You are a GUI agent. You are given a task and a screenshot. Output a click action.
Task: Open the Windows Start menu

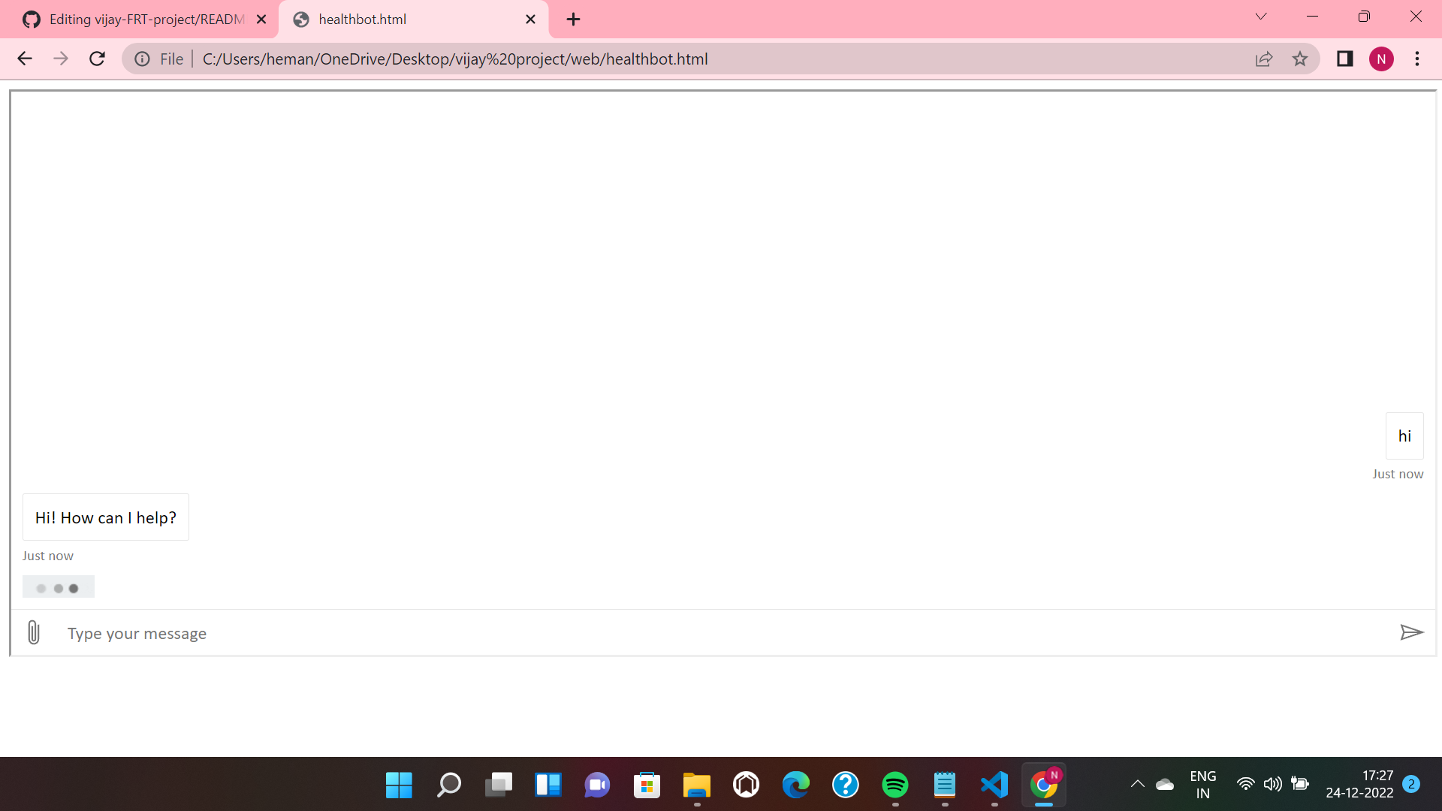pos(399,785)
